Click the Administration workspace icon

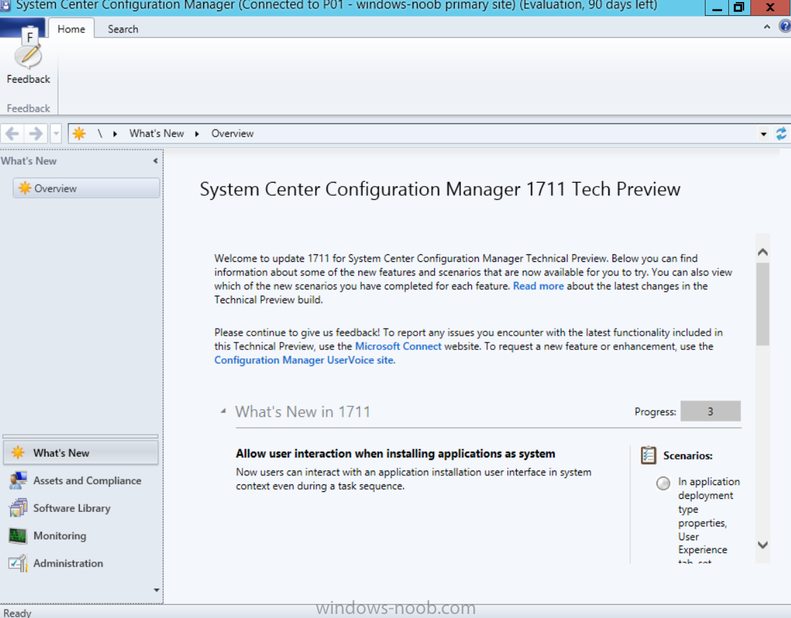coord(18,563)
